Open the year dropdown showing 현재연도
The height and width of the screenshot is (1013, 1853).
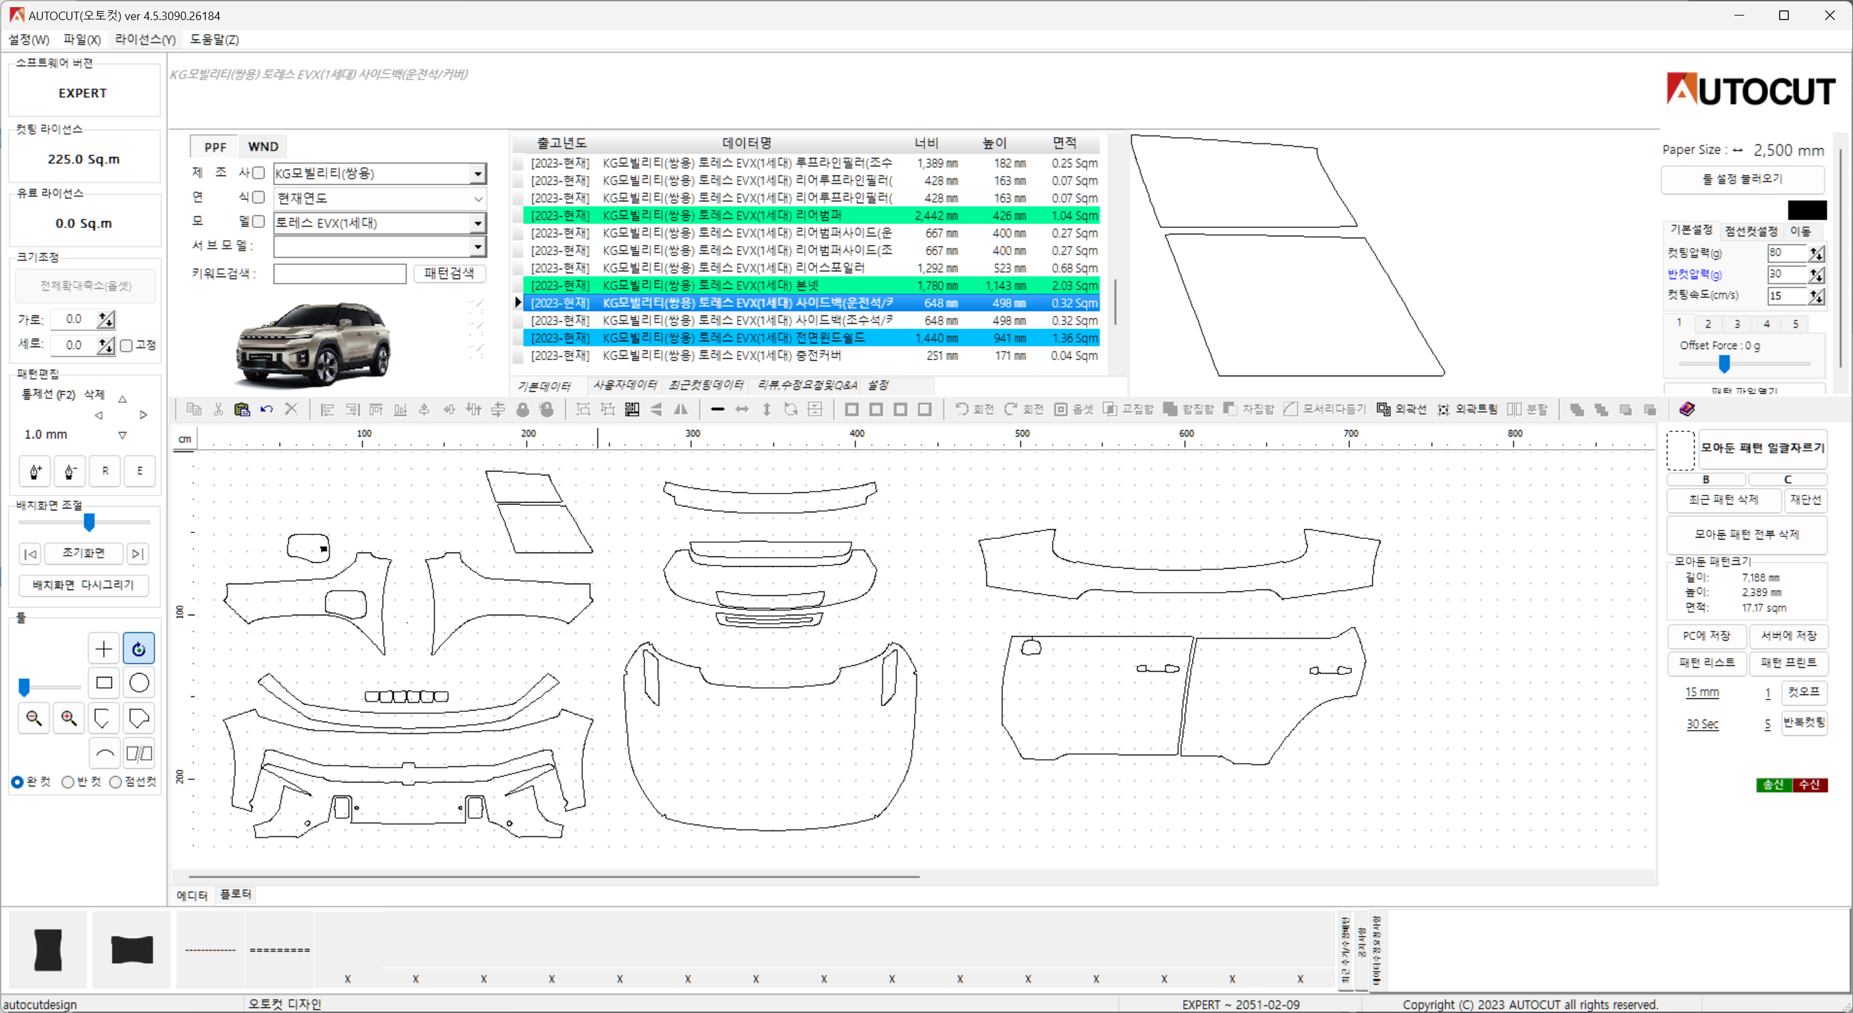click(380, 198)
